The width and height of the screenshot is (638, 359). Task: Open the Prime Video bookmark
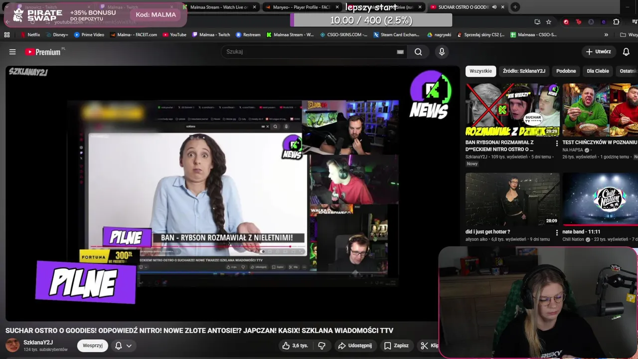89,35
